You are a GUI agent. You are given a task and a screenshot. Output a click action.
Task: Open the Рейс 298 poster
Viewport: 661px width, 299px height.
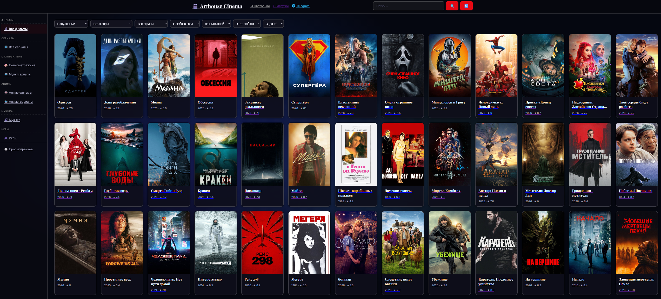tap(262, 243)
